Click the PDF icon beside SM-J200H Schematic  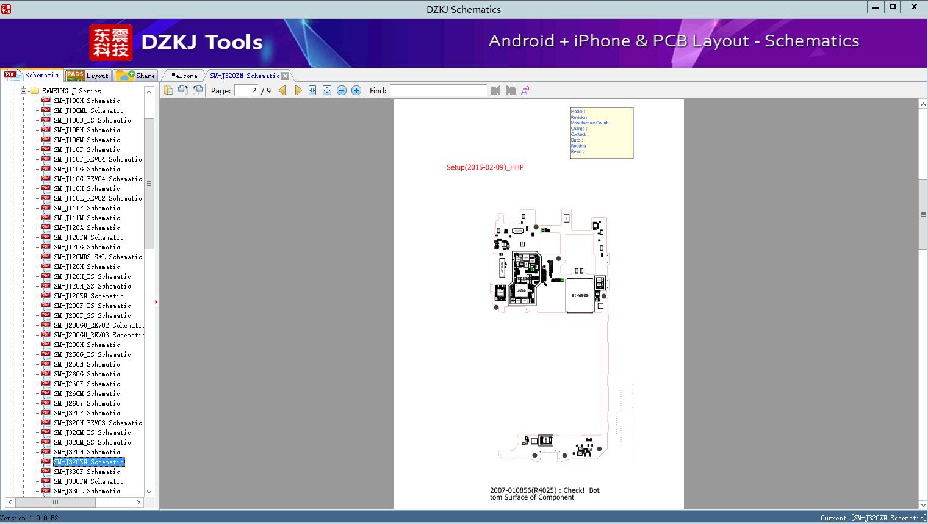46,345
